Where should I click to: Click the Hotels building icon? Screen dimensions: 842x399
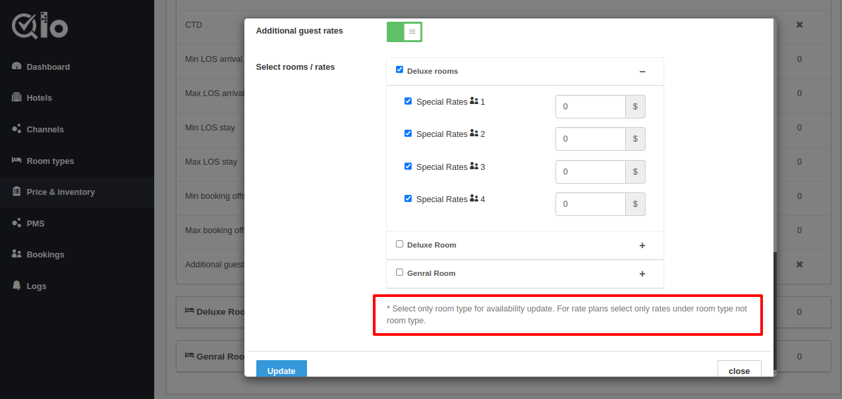16,97
